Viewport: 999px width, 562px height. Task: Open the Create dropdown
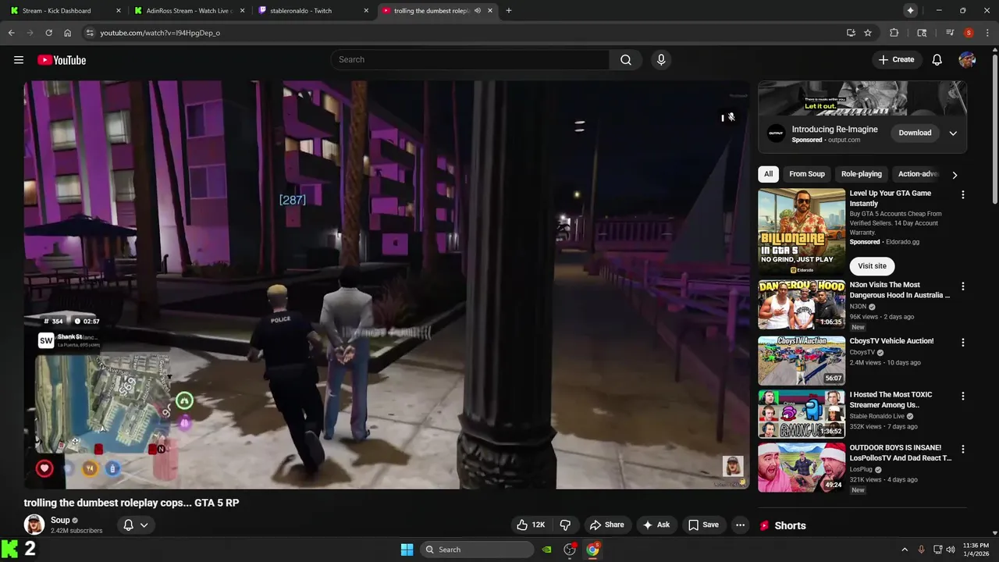pyautogui.click(x=897, y=60)
